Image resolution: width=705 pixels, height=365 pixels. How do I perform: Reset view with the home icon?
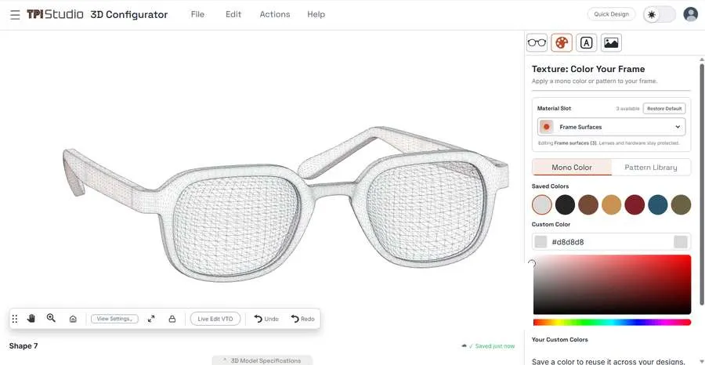coord(73,319)
